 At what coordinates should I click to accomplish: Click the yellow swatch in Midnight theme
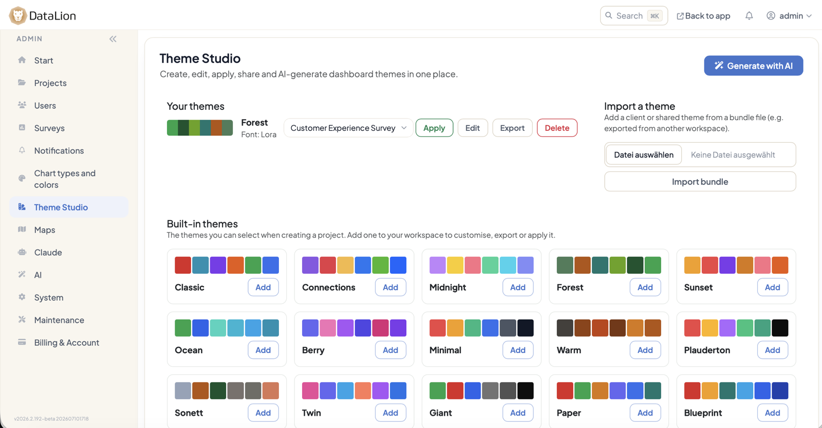click(455, 265)
